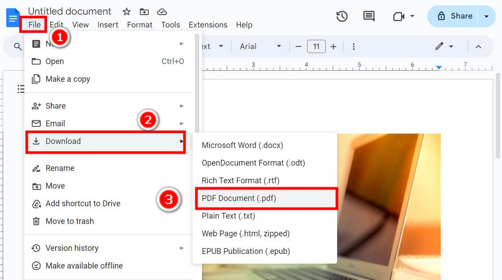Open the editing mode pencil dropdown
The height and width of the screenshot is (280, 502).
pos(444,47)
